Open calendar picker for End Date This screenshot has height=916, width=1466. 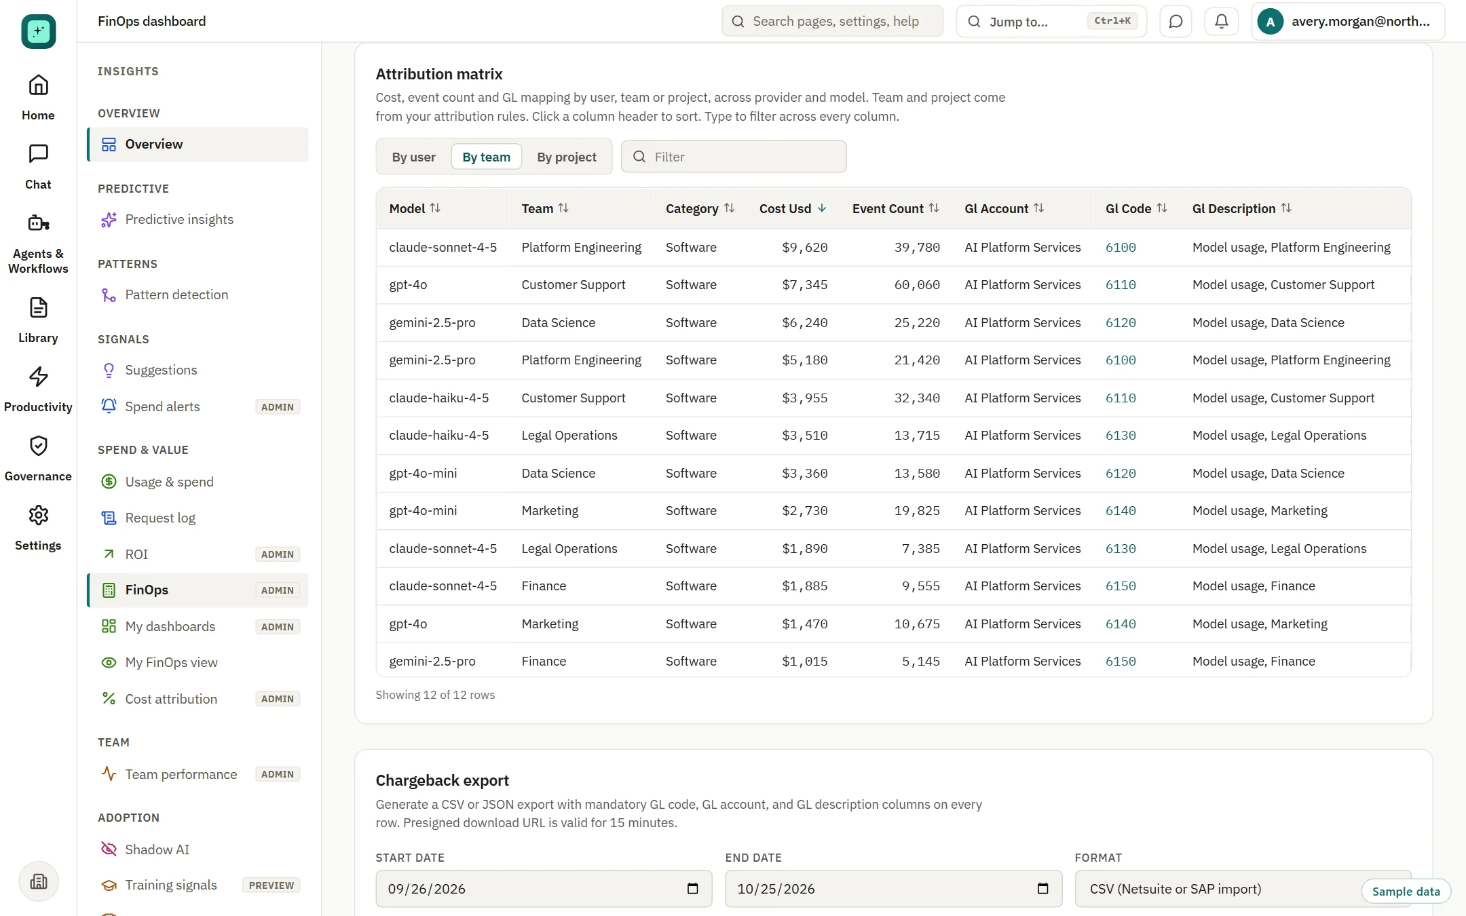click(x=1042, y=888)
